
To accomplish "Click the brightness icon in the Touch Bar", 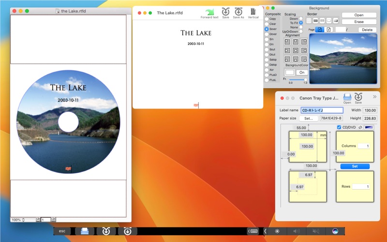I will point(277,231).
